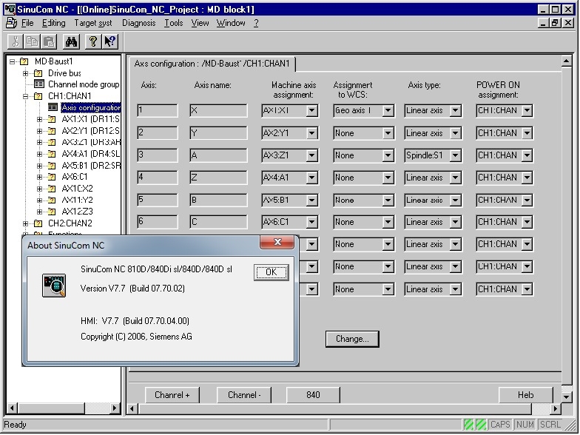Click axis name field containing X
The width and height of the screenshot is (580, 435).
coord(218,111)
